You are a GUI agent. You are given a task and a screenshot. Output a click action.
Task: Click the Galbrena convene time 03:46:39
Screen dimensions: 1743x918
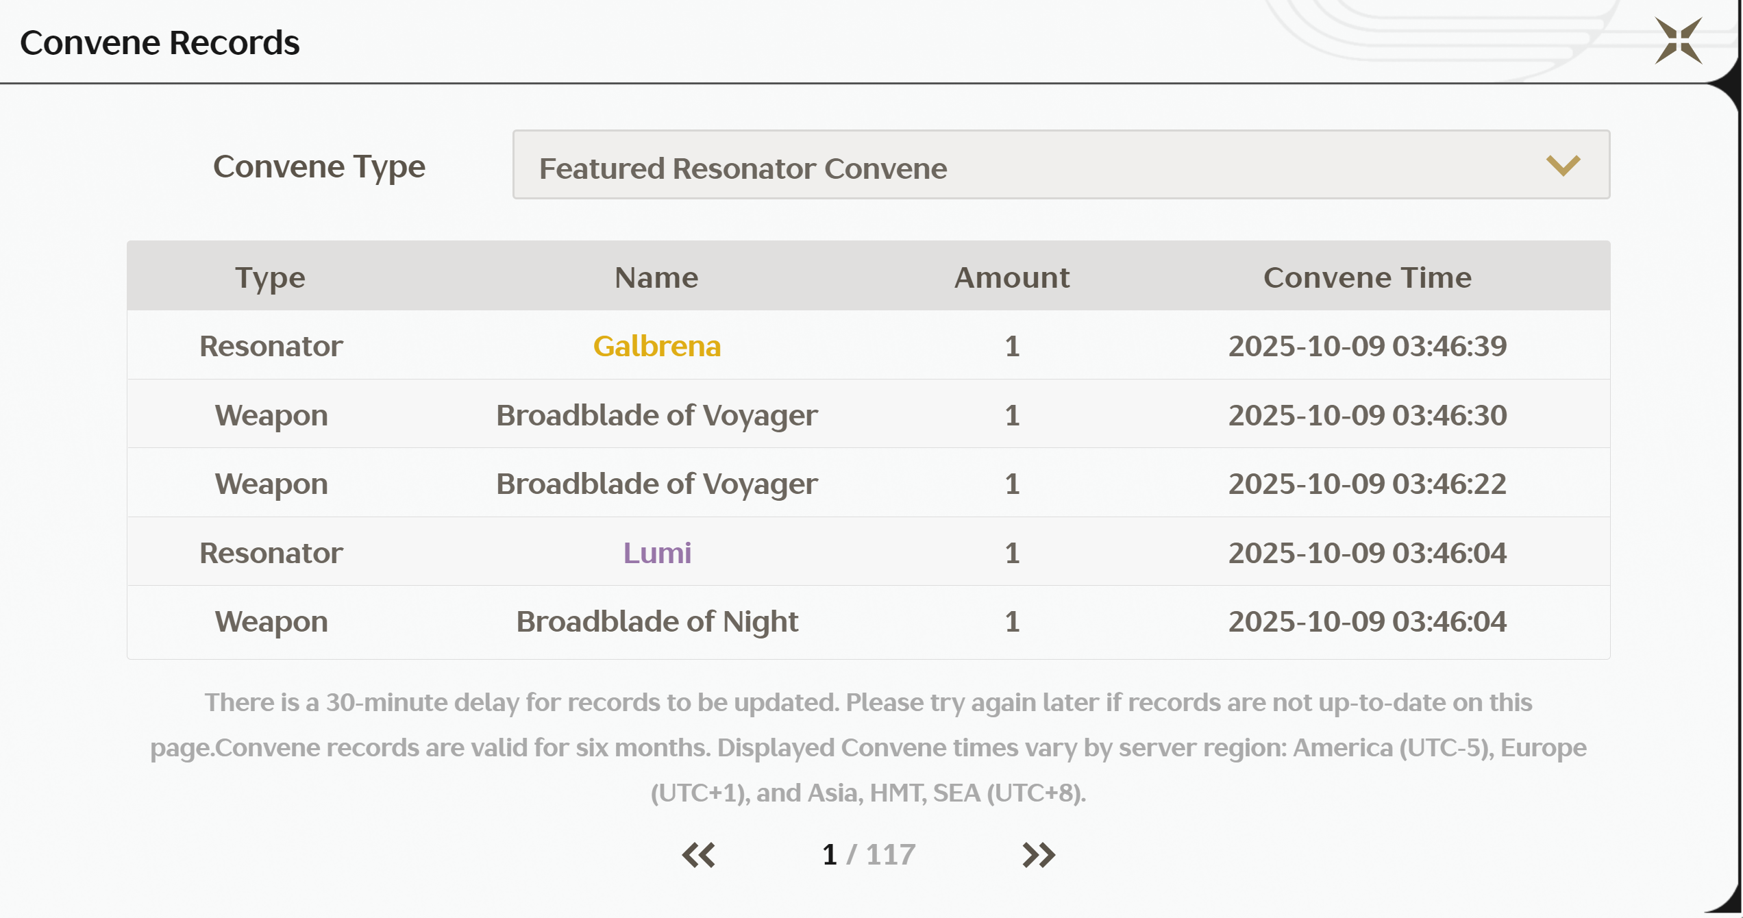tap(1367, 346)
